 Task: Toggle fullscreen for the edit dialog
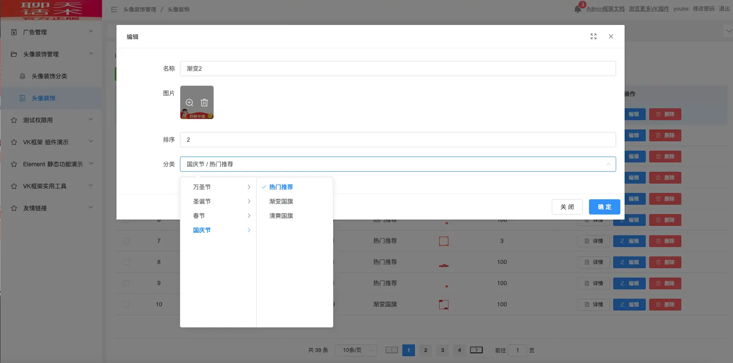click(593, 37)
